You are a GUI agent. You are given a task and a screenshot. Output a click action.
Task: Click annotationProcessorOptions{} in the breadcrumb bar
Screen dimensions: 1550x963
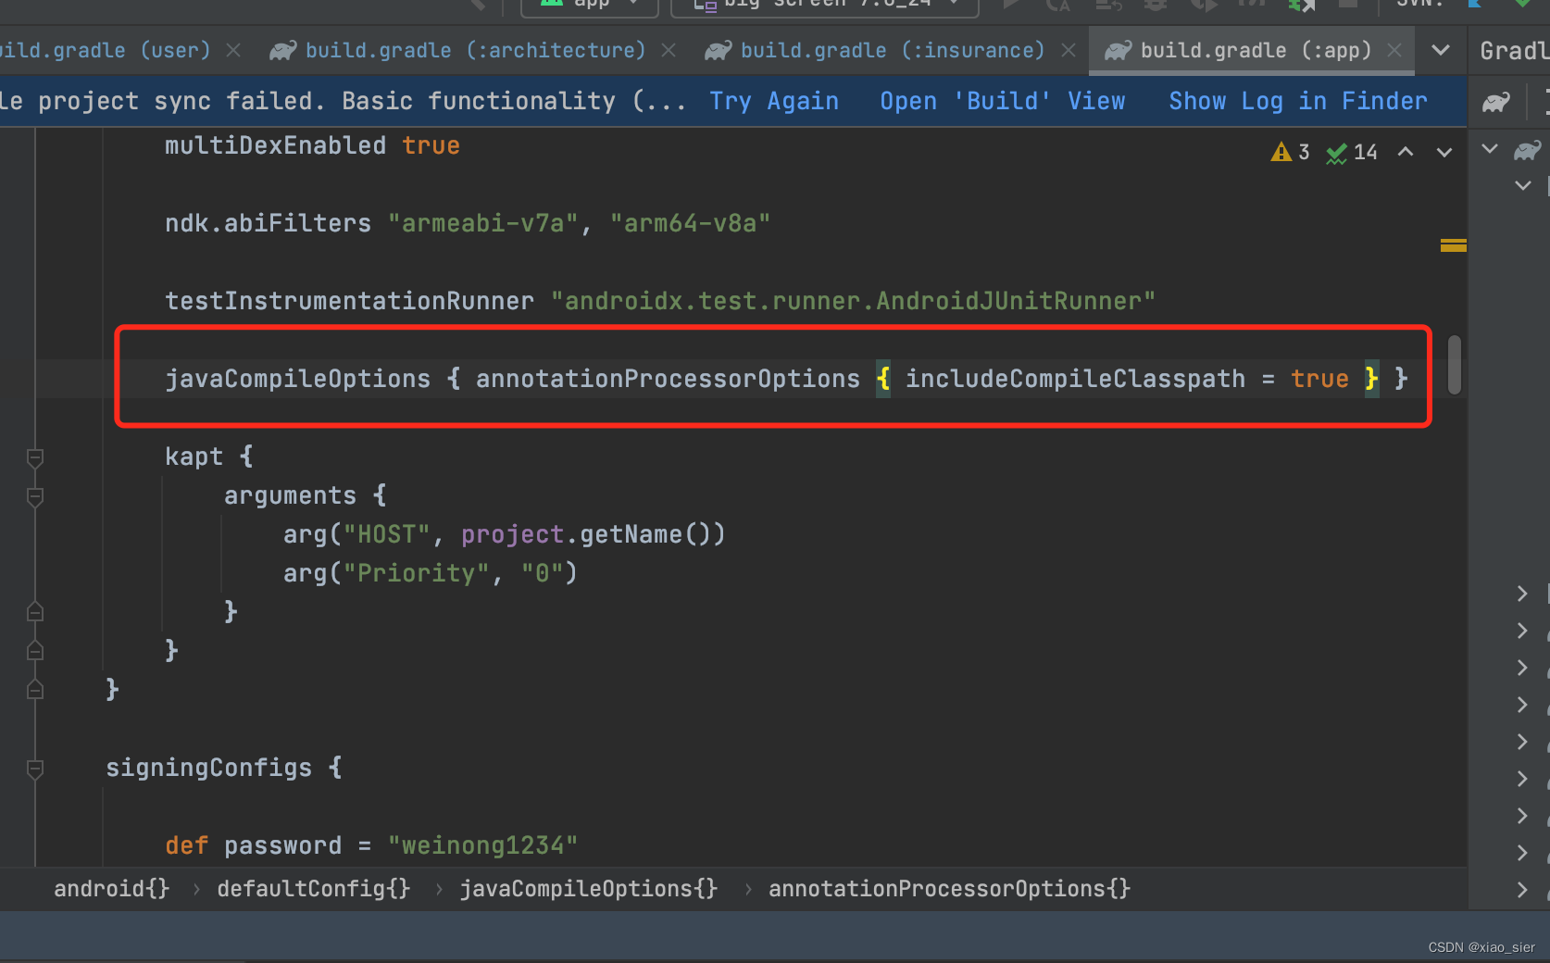tap(948, 889)
